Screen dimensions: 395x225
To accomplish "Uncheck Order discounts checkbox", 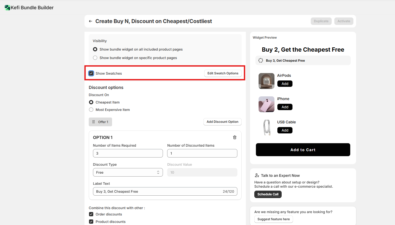I will click(x=91, y=214).
